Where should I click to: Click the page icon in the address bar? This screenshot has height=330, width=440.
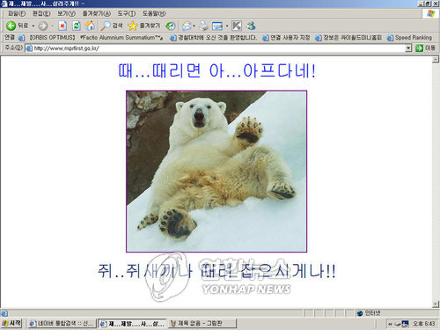pos(29,48)
